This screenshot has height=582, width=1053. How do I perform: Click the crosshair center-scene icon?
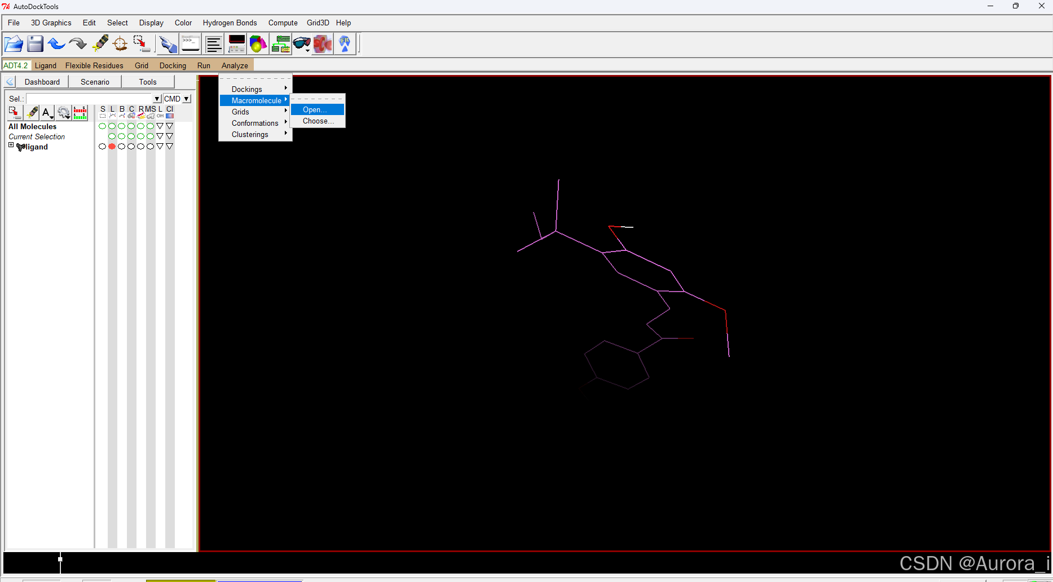pyautogui.click(x=120, y=44)
